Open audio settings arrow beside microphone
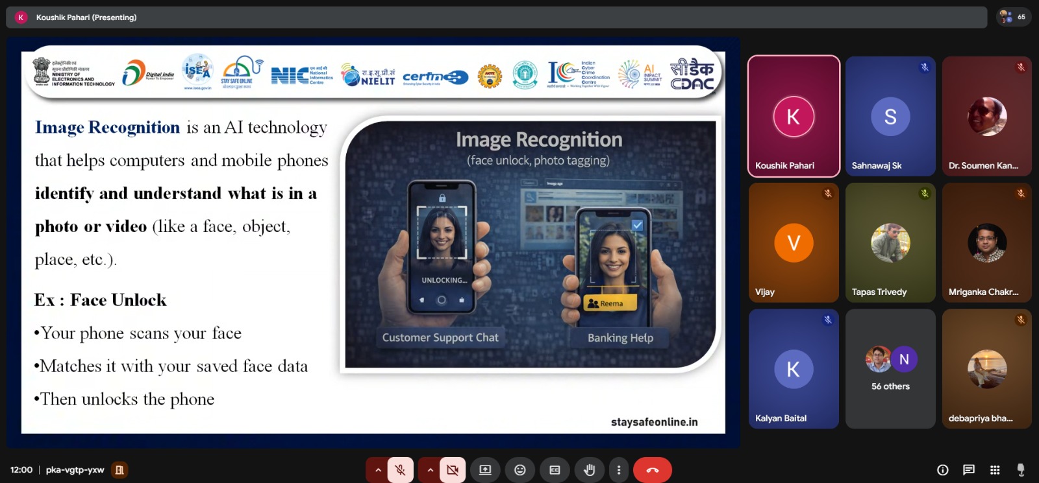 [378, 470]
